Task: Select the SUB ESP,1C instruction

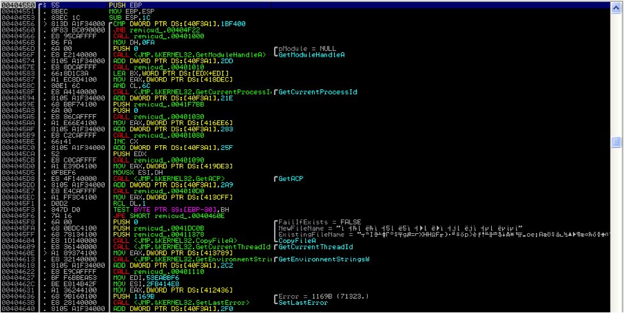Action: point(131,17)
